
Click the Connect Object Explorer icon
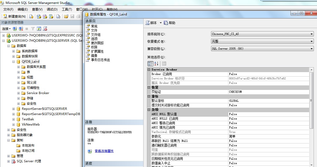pos(15,29)
